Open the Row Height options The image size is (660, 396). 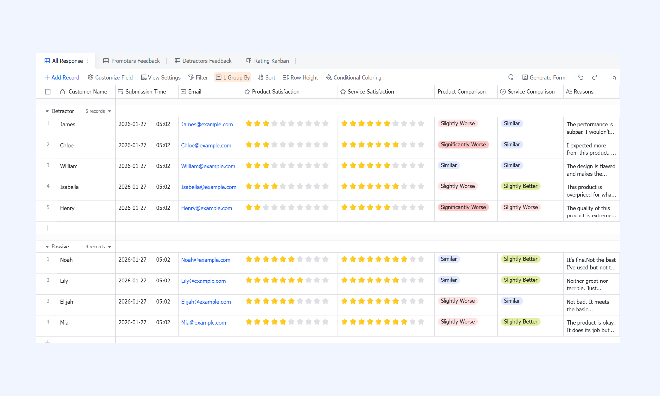pos(300,77)
